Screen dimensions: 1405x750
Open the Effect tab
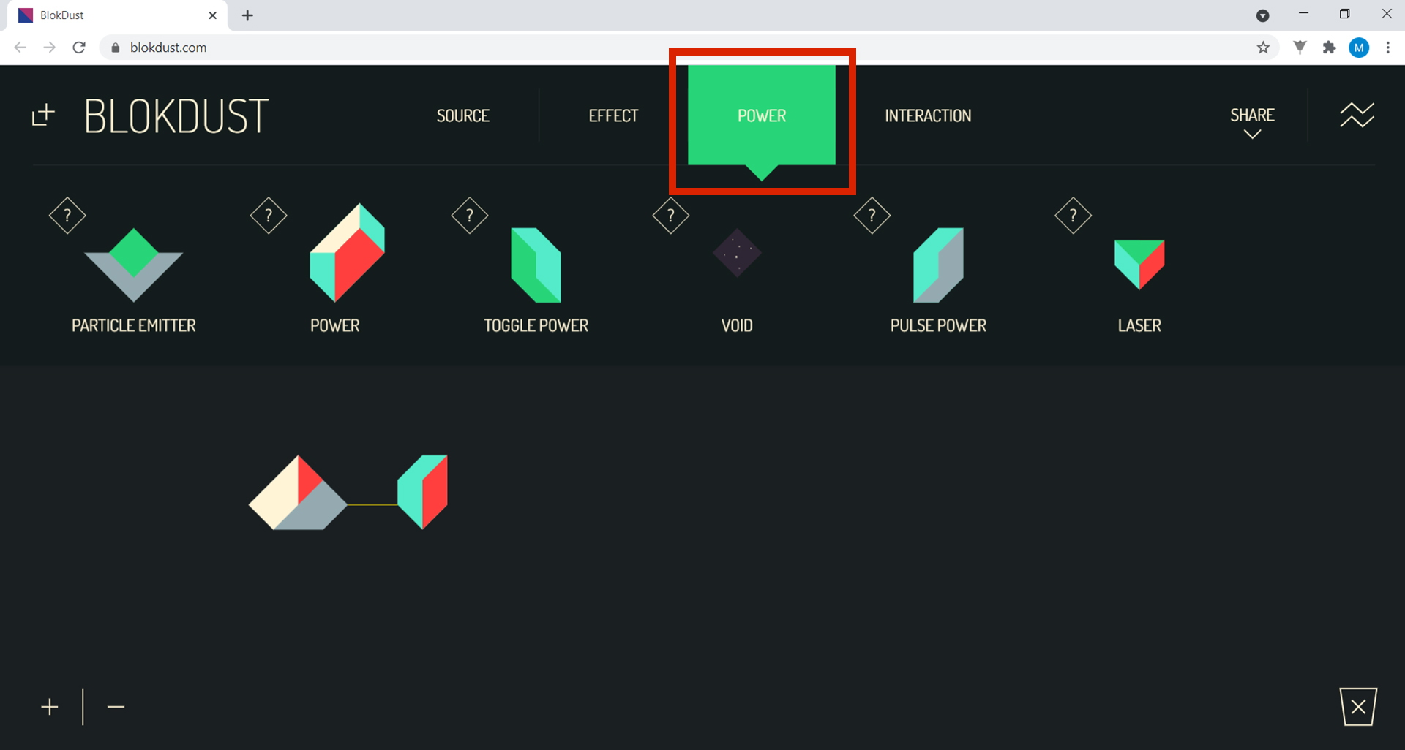(x=613, y=115)
